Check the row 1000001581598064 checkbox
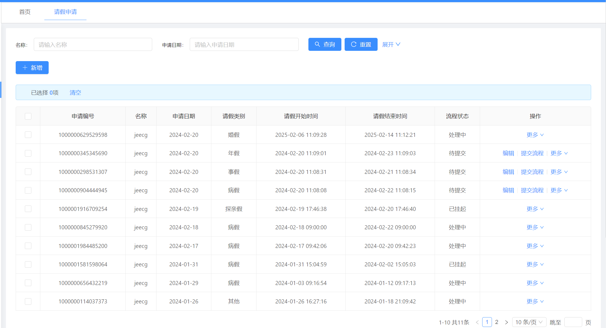The height and width of the screenshot is (328, 606). (28, 264)
